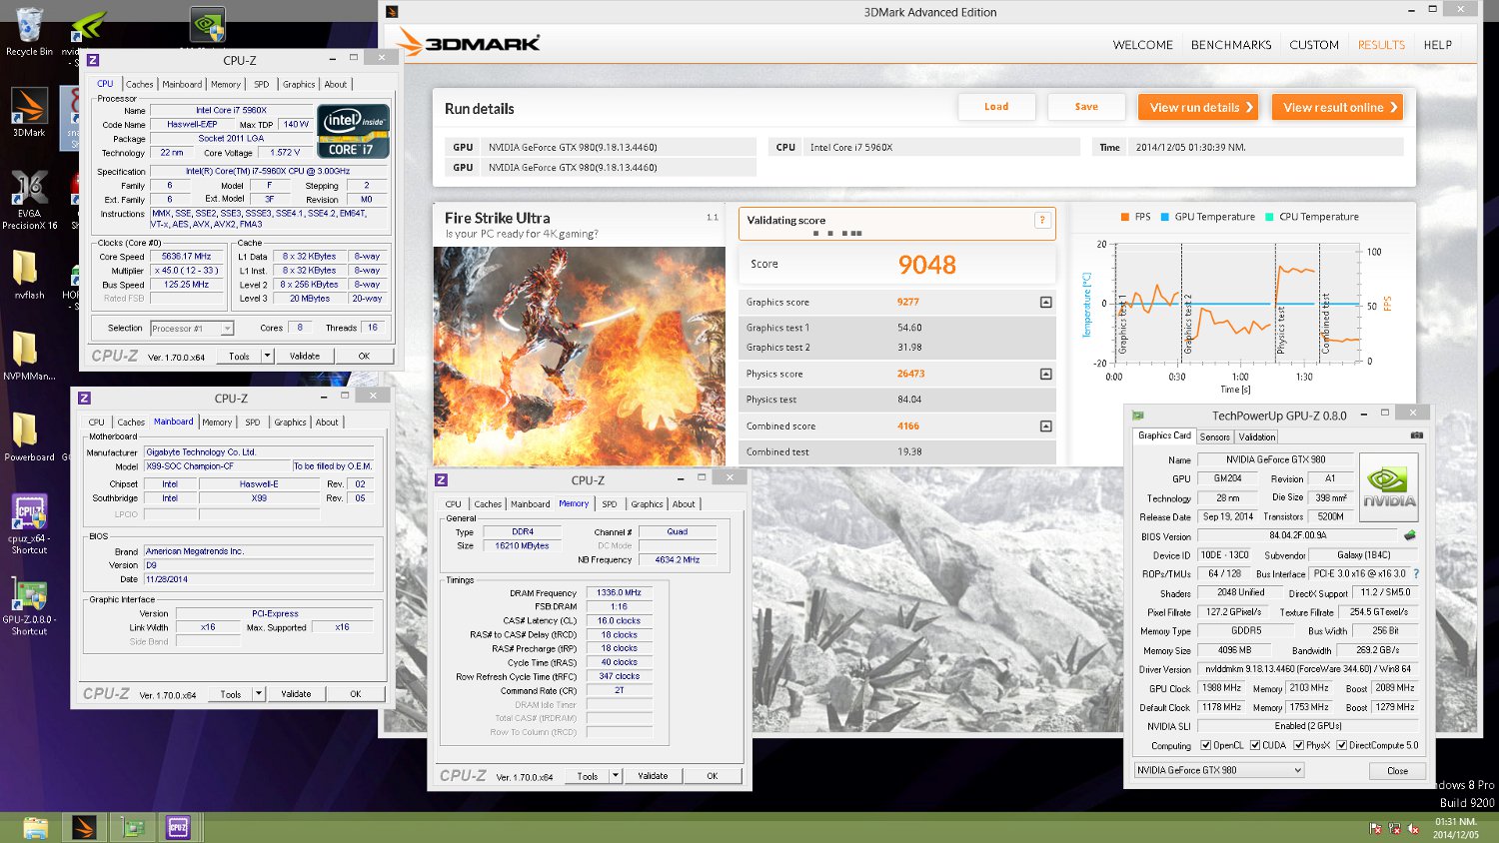The width and height of the screenshot is (1499, 843).
Task: Click the volume muted tray icon
Action: 1414,829
